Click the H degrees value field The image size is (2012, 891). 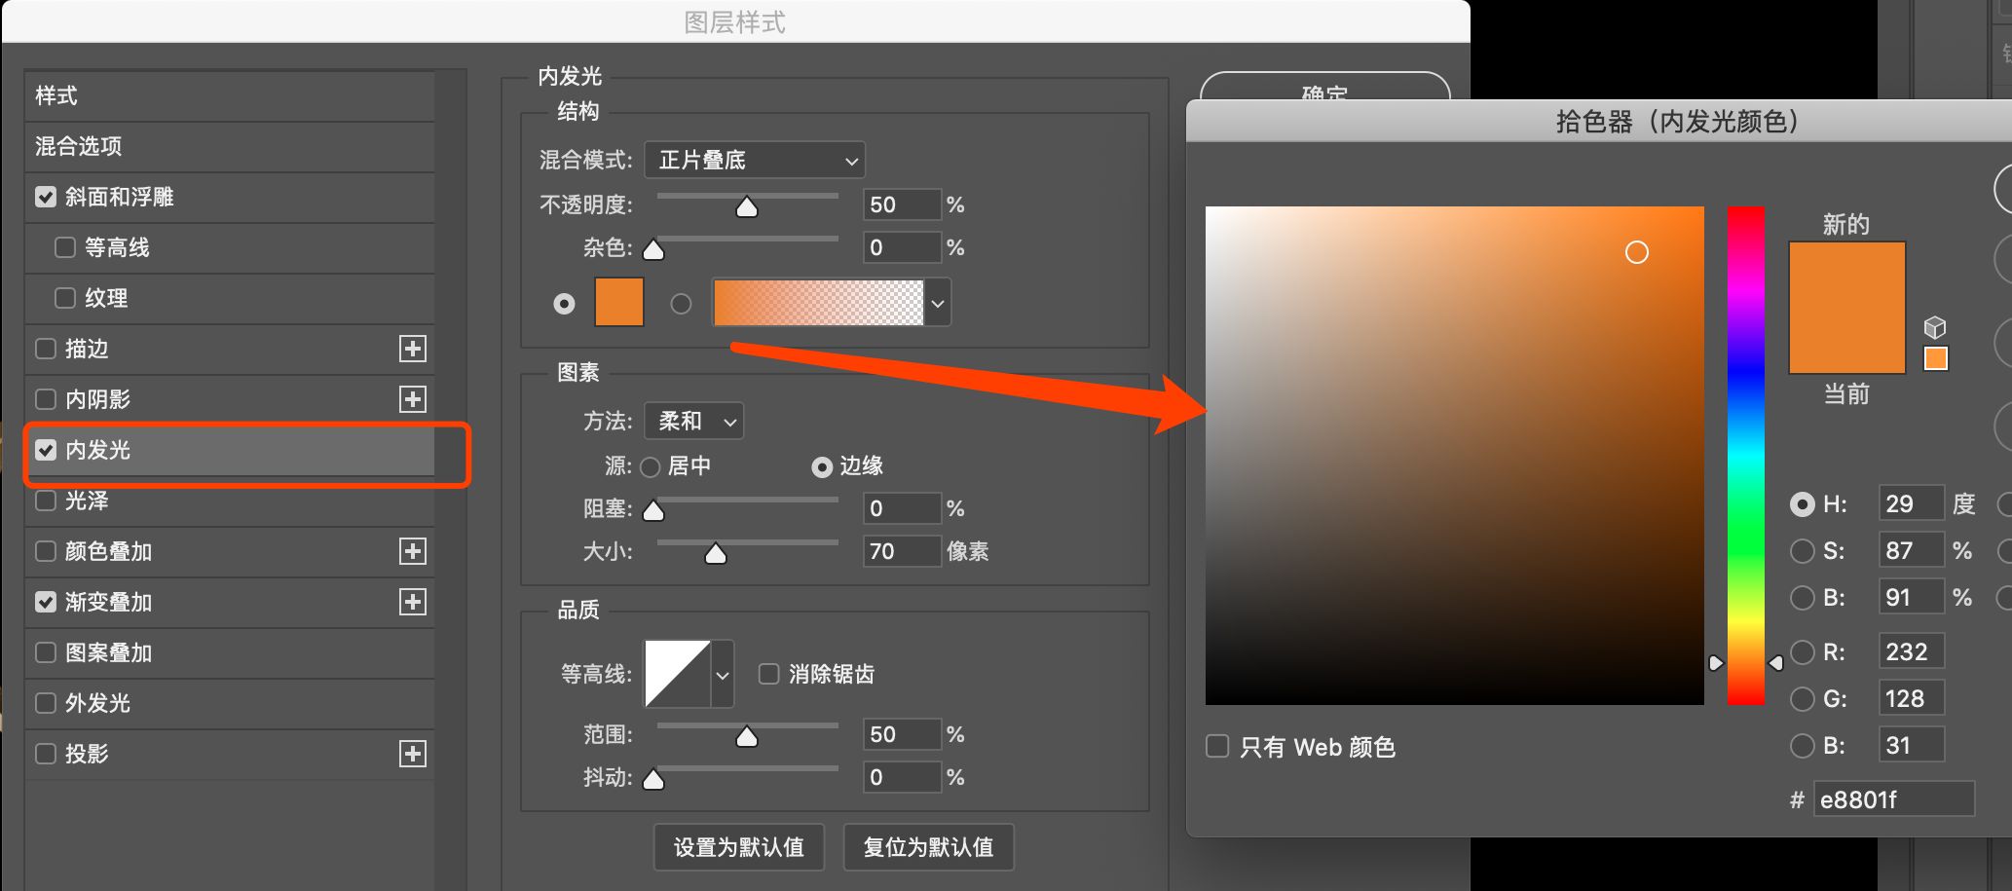pyautogui.click(x=1912, y=503)
